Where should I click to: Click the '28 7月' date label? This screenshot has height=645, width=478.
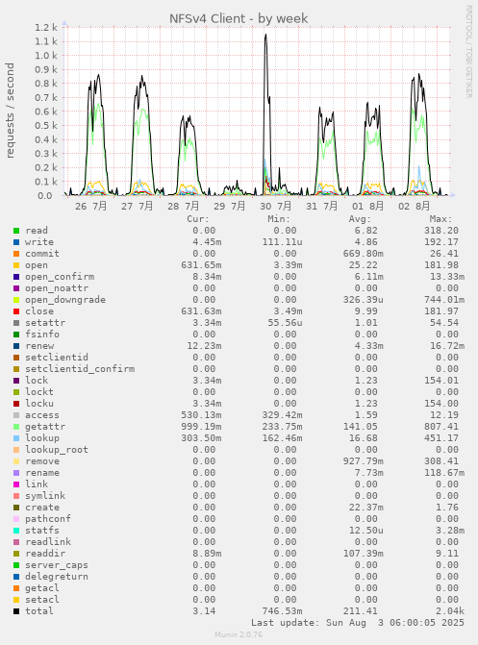click(x=183, y=206)
